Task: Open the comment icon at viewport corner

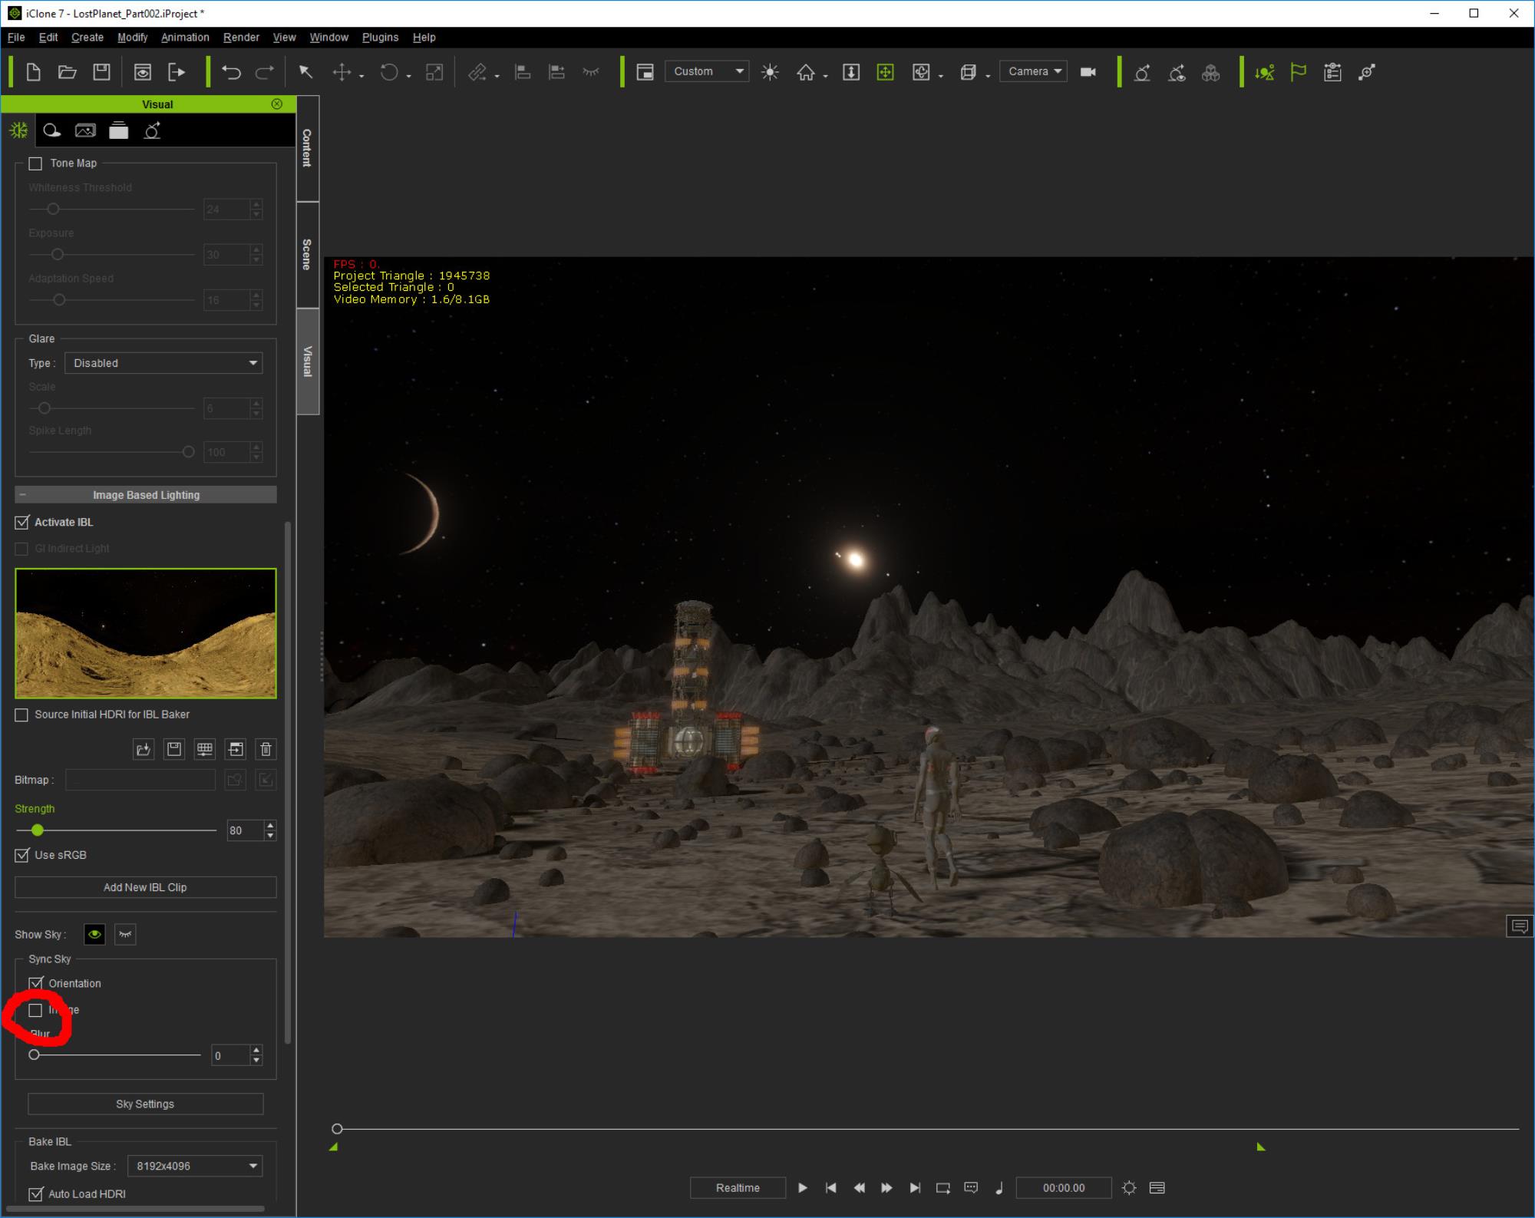Action: point(1520,926)
